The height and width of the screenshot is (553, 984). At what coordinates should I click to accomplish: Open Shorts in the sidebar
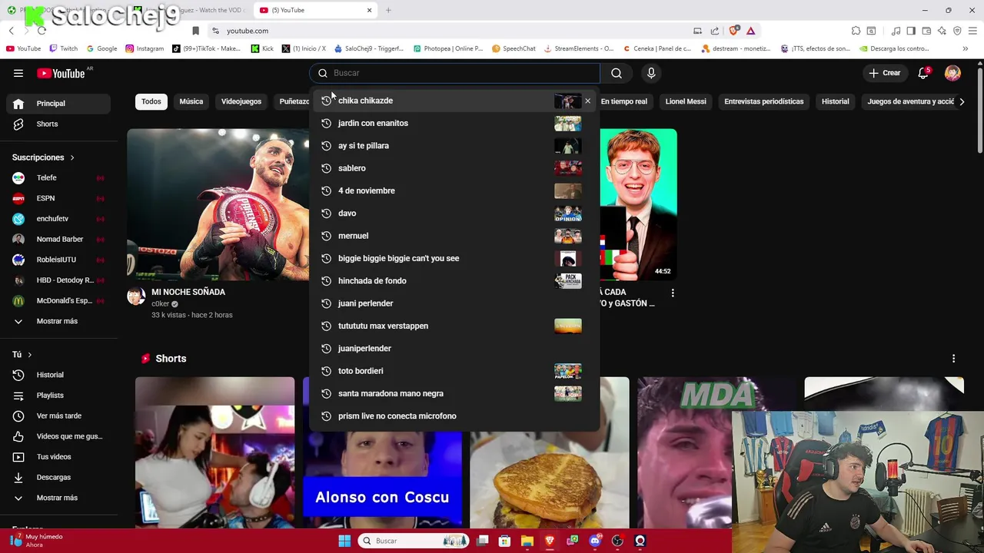click(x=58, y=124)
